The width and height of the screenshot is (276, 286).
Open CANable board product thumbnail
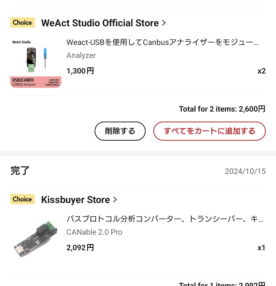tap(36, 239)
